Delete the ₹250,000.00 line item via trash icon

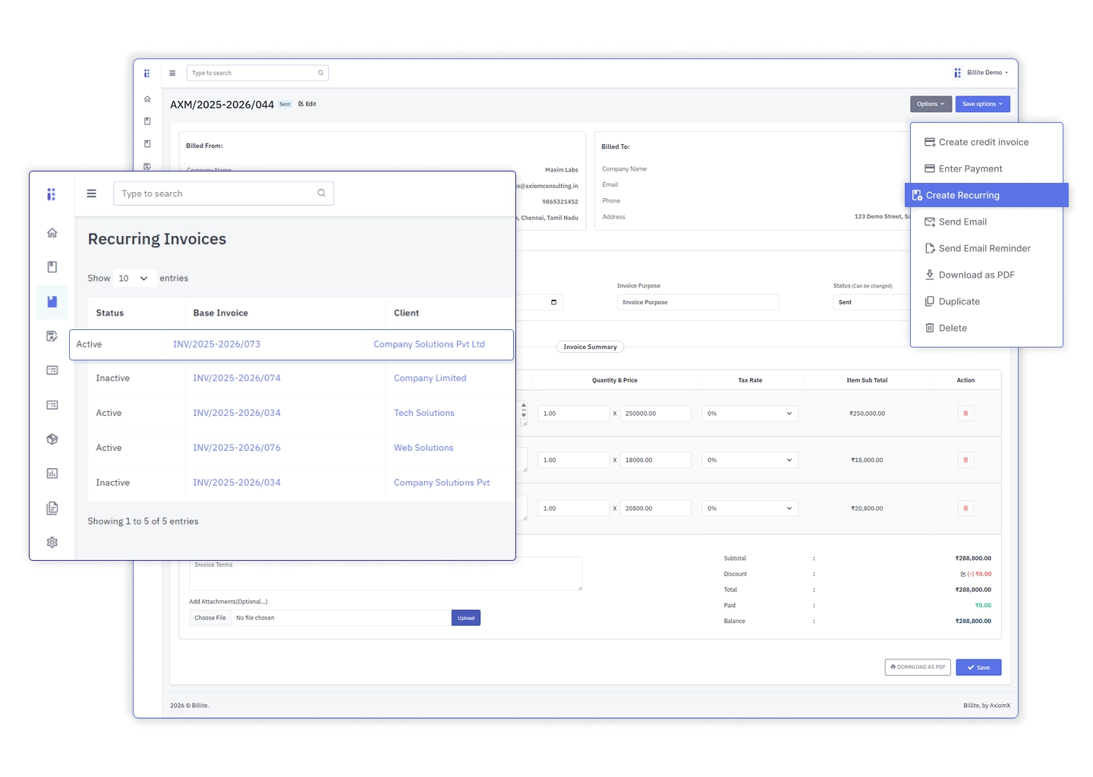pyautogui.click(x=965, y=413)
